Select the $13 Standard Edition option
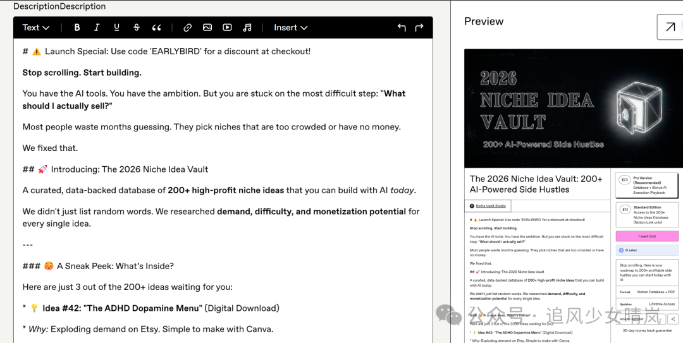 [647, 215]
